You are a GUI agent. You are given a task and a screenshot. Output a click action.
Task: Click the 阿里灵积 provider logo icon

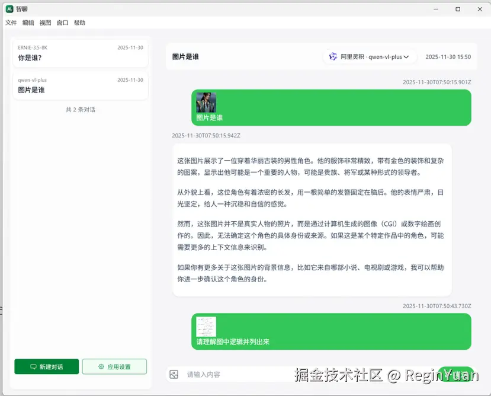(x=333, y=56)
